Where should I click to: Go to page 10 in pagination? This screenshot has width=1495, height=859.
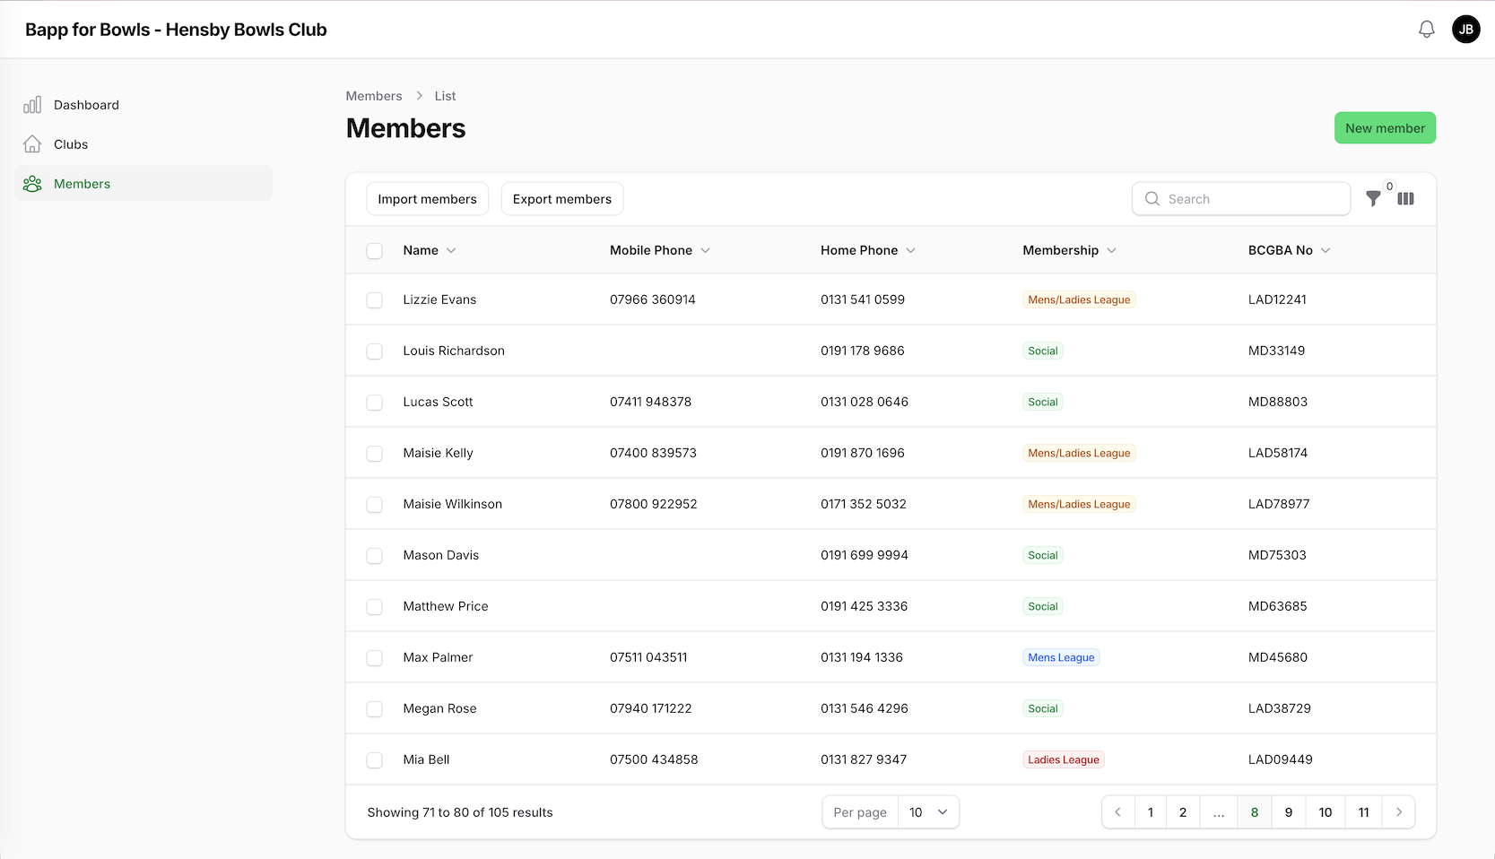[x=1325, y=811]
